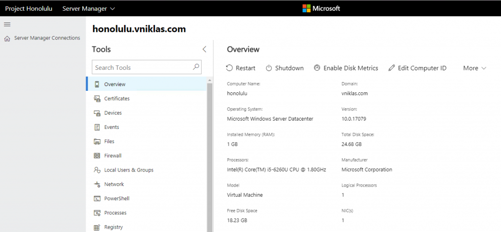This screenshot has width=501, height=232.
Task: Click the Network tool icon
Action: tap(97, 184)
